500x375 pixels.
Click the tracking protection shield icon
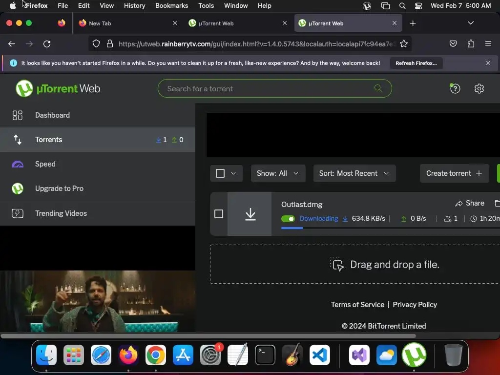point(96,43)
